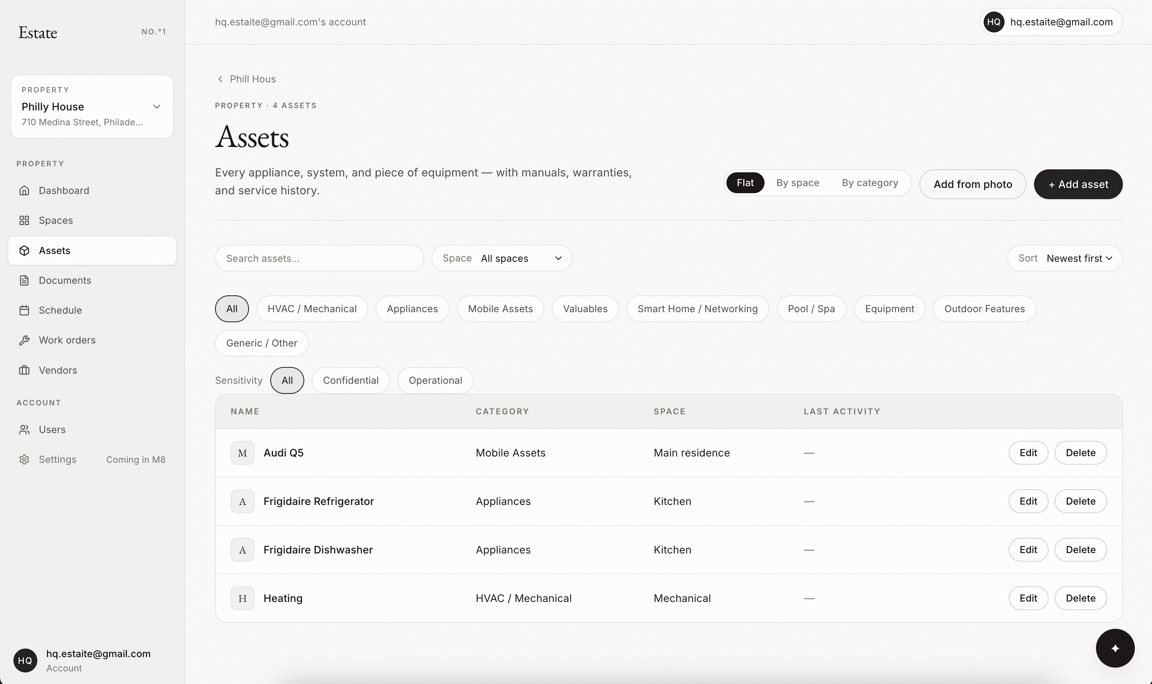
Task: Click the A badge on Frigidaire Dishwasher
Action: (x=243, y=549)
